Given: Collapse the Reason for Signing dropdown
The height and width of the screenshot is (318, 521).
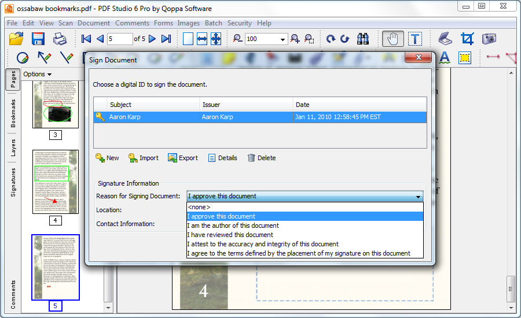Looking at the screenshot, I should pos(418,196).
